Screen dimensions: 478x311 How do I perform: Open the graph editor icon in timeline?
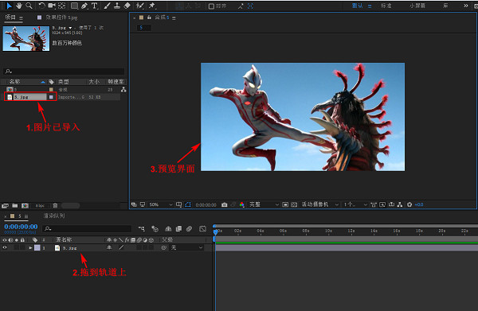pyautogui.click(x=202, y=228)
